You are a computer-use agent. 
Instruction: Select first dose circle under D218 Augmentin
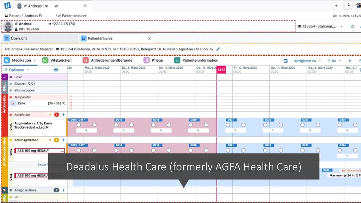click(116, 125)
